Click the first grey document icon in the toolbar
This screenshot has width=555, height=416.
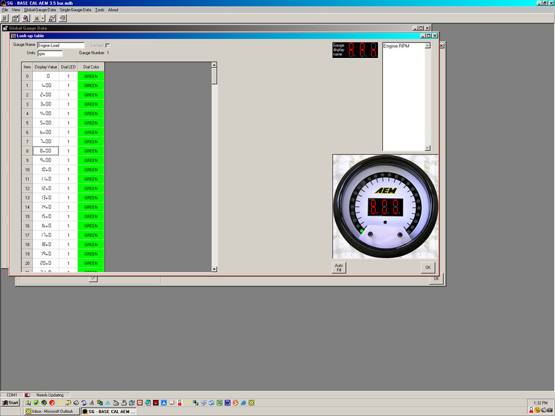pyautogui.click(x=4, y=18)
